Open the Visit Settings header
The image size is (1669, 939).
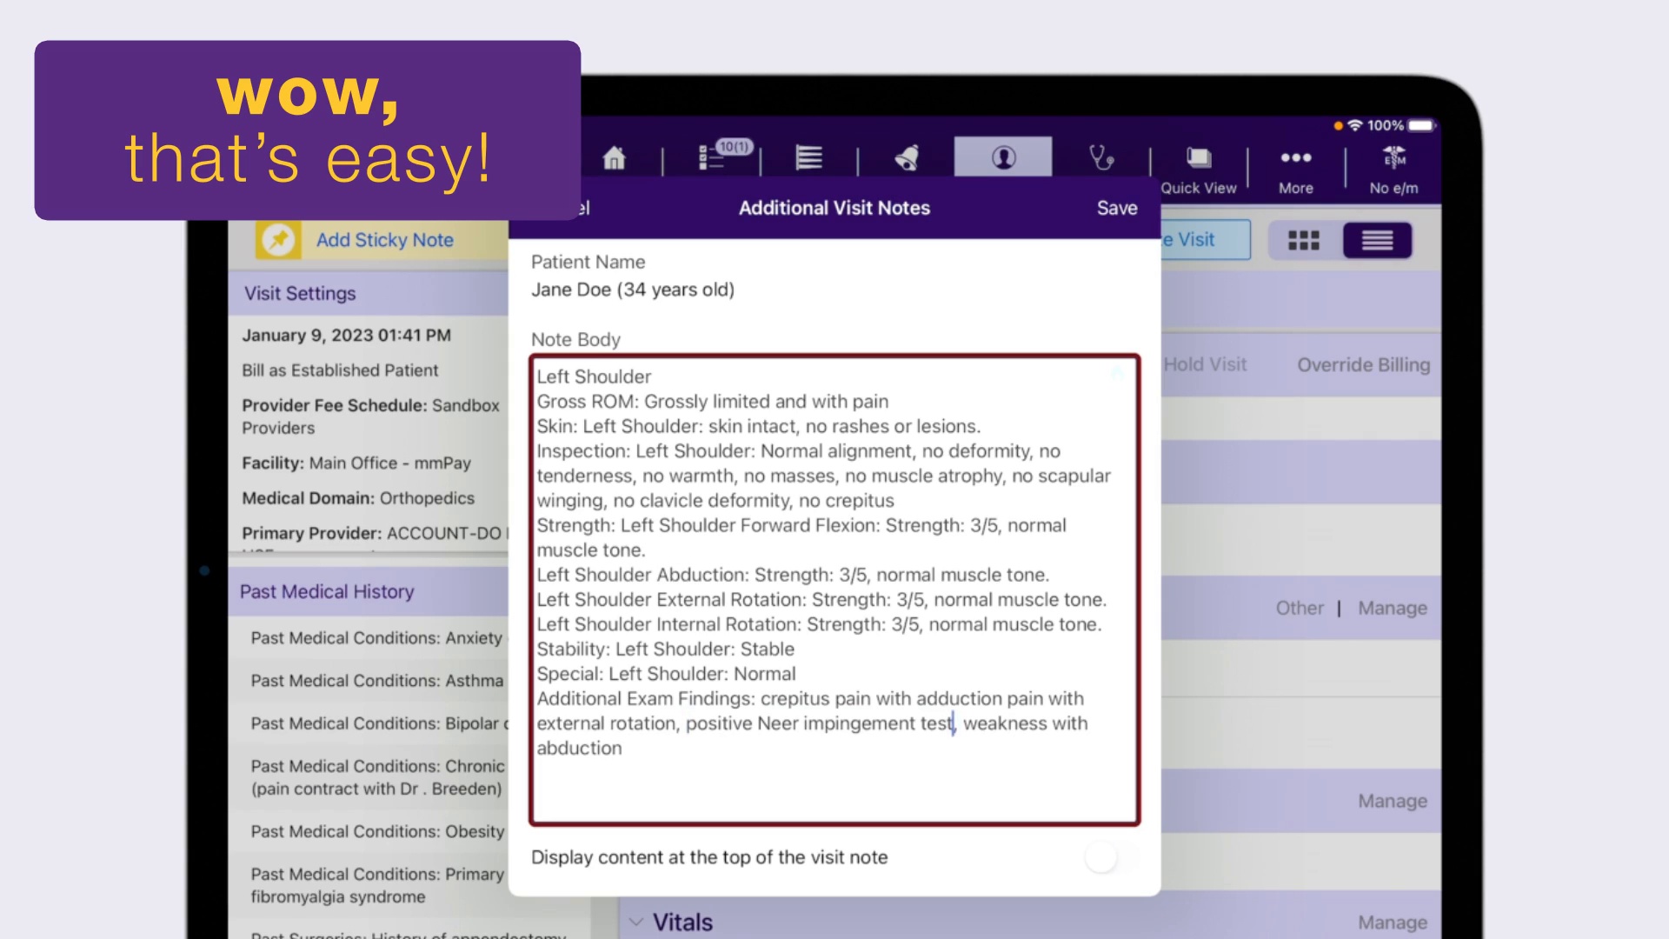[369, 293]
